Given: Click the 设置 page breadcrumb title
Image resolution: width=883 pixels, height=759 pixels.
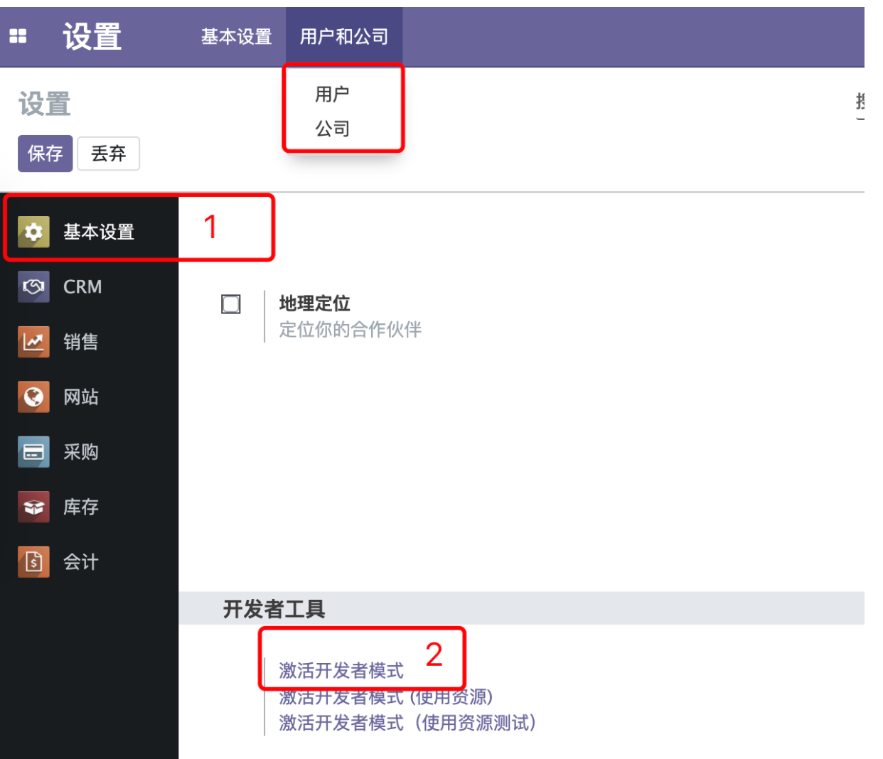Looking at the screenshot, I should click(x=45, y=104).
